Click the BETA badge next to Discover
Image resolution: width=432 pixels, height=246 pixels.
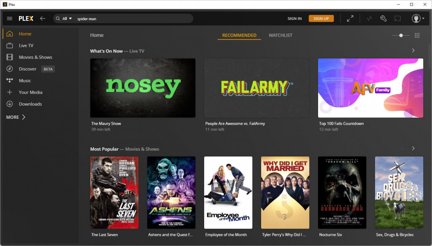pyautogui.click(x=48, y=69)
